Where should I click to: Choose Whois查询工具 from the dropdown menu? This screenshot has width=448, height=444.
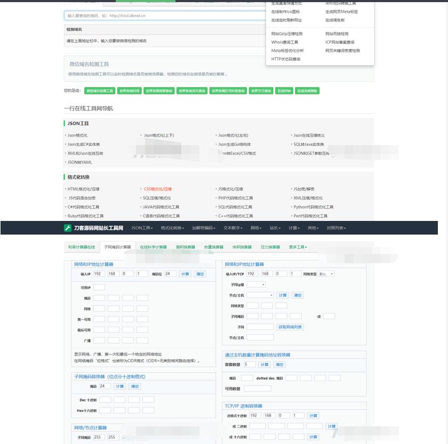click(x=284, y=42)
